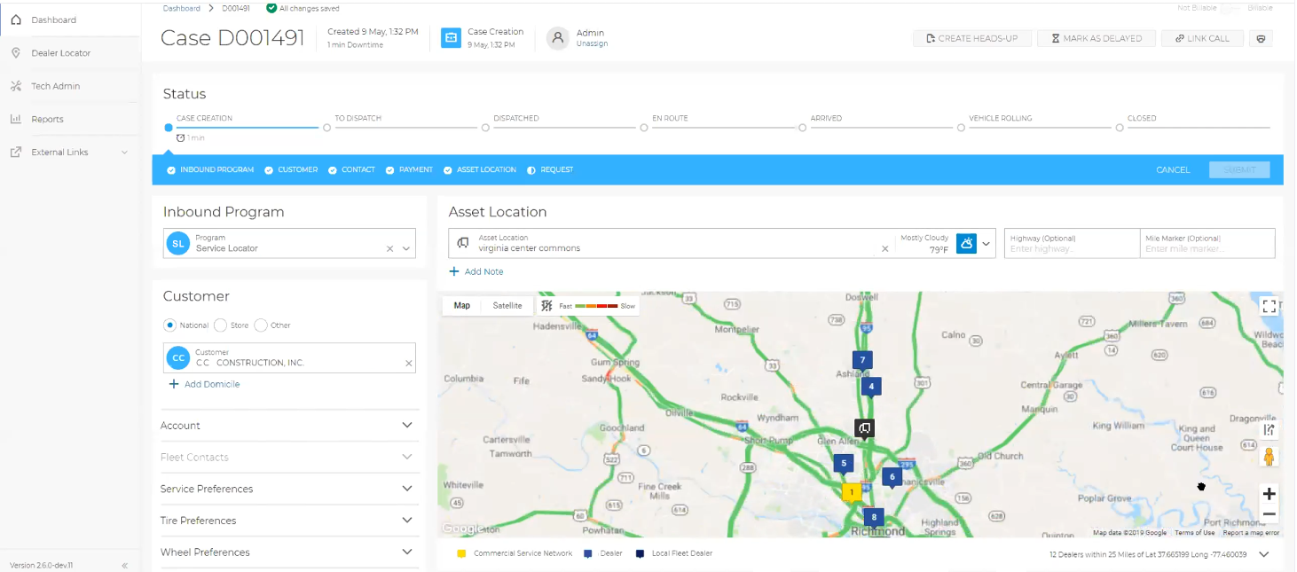Expand the Fleet Contacts section
The height and width of the screenshot is (572, 1297).
click(x=407, y=458)
